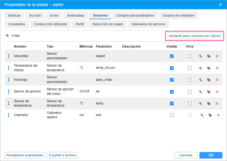Uncheck Visible for Velocidad sensor
The image size is (227, 161).
pyautogui.click(x=172, y=56)
